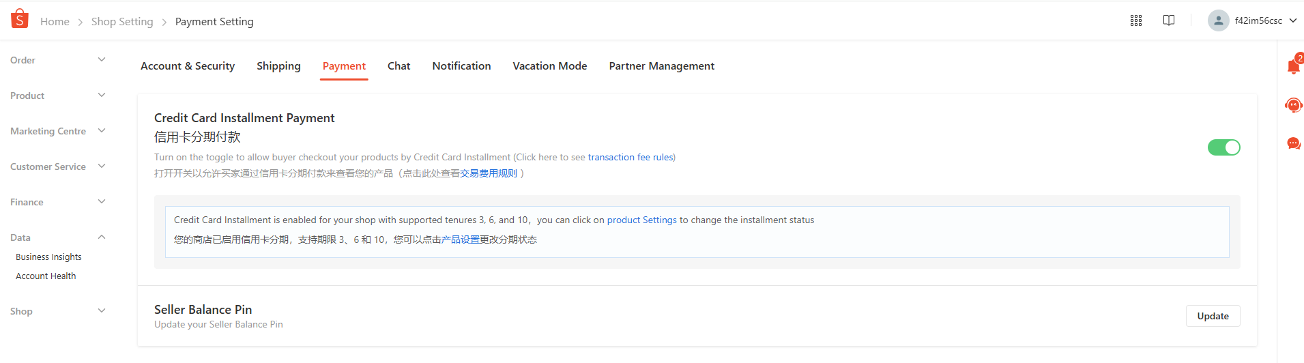Open Business Insights in sidebar
1304x363 pixels.
[x=48, y=257]
